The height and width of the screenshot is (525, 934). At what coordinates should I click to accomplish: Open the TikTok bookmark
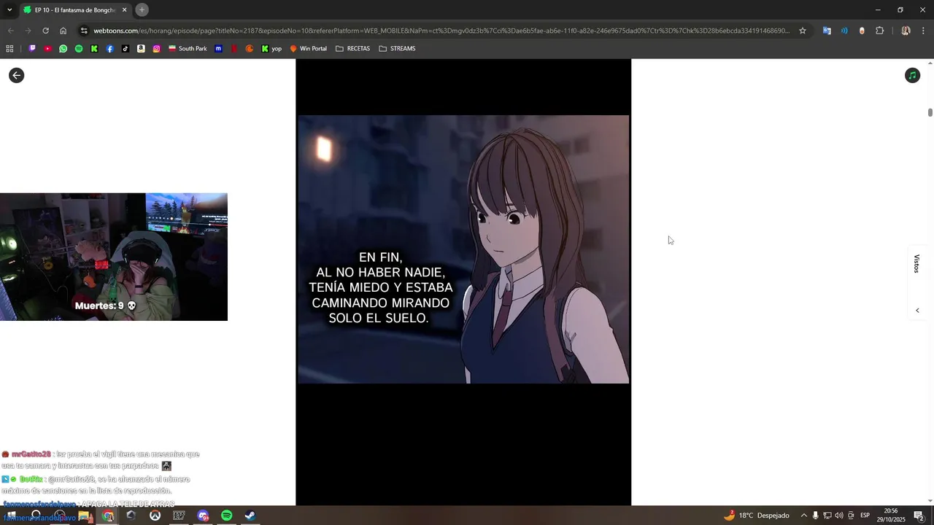(126, 49)
